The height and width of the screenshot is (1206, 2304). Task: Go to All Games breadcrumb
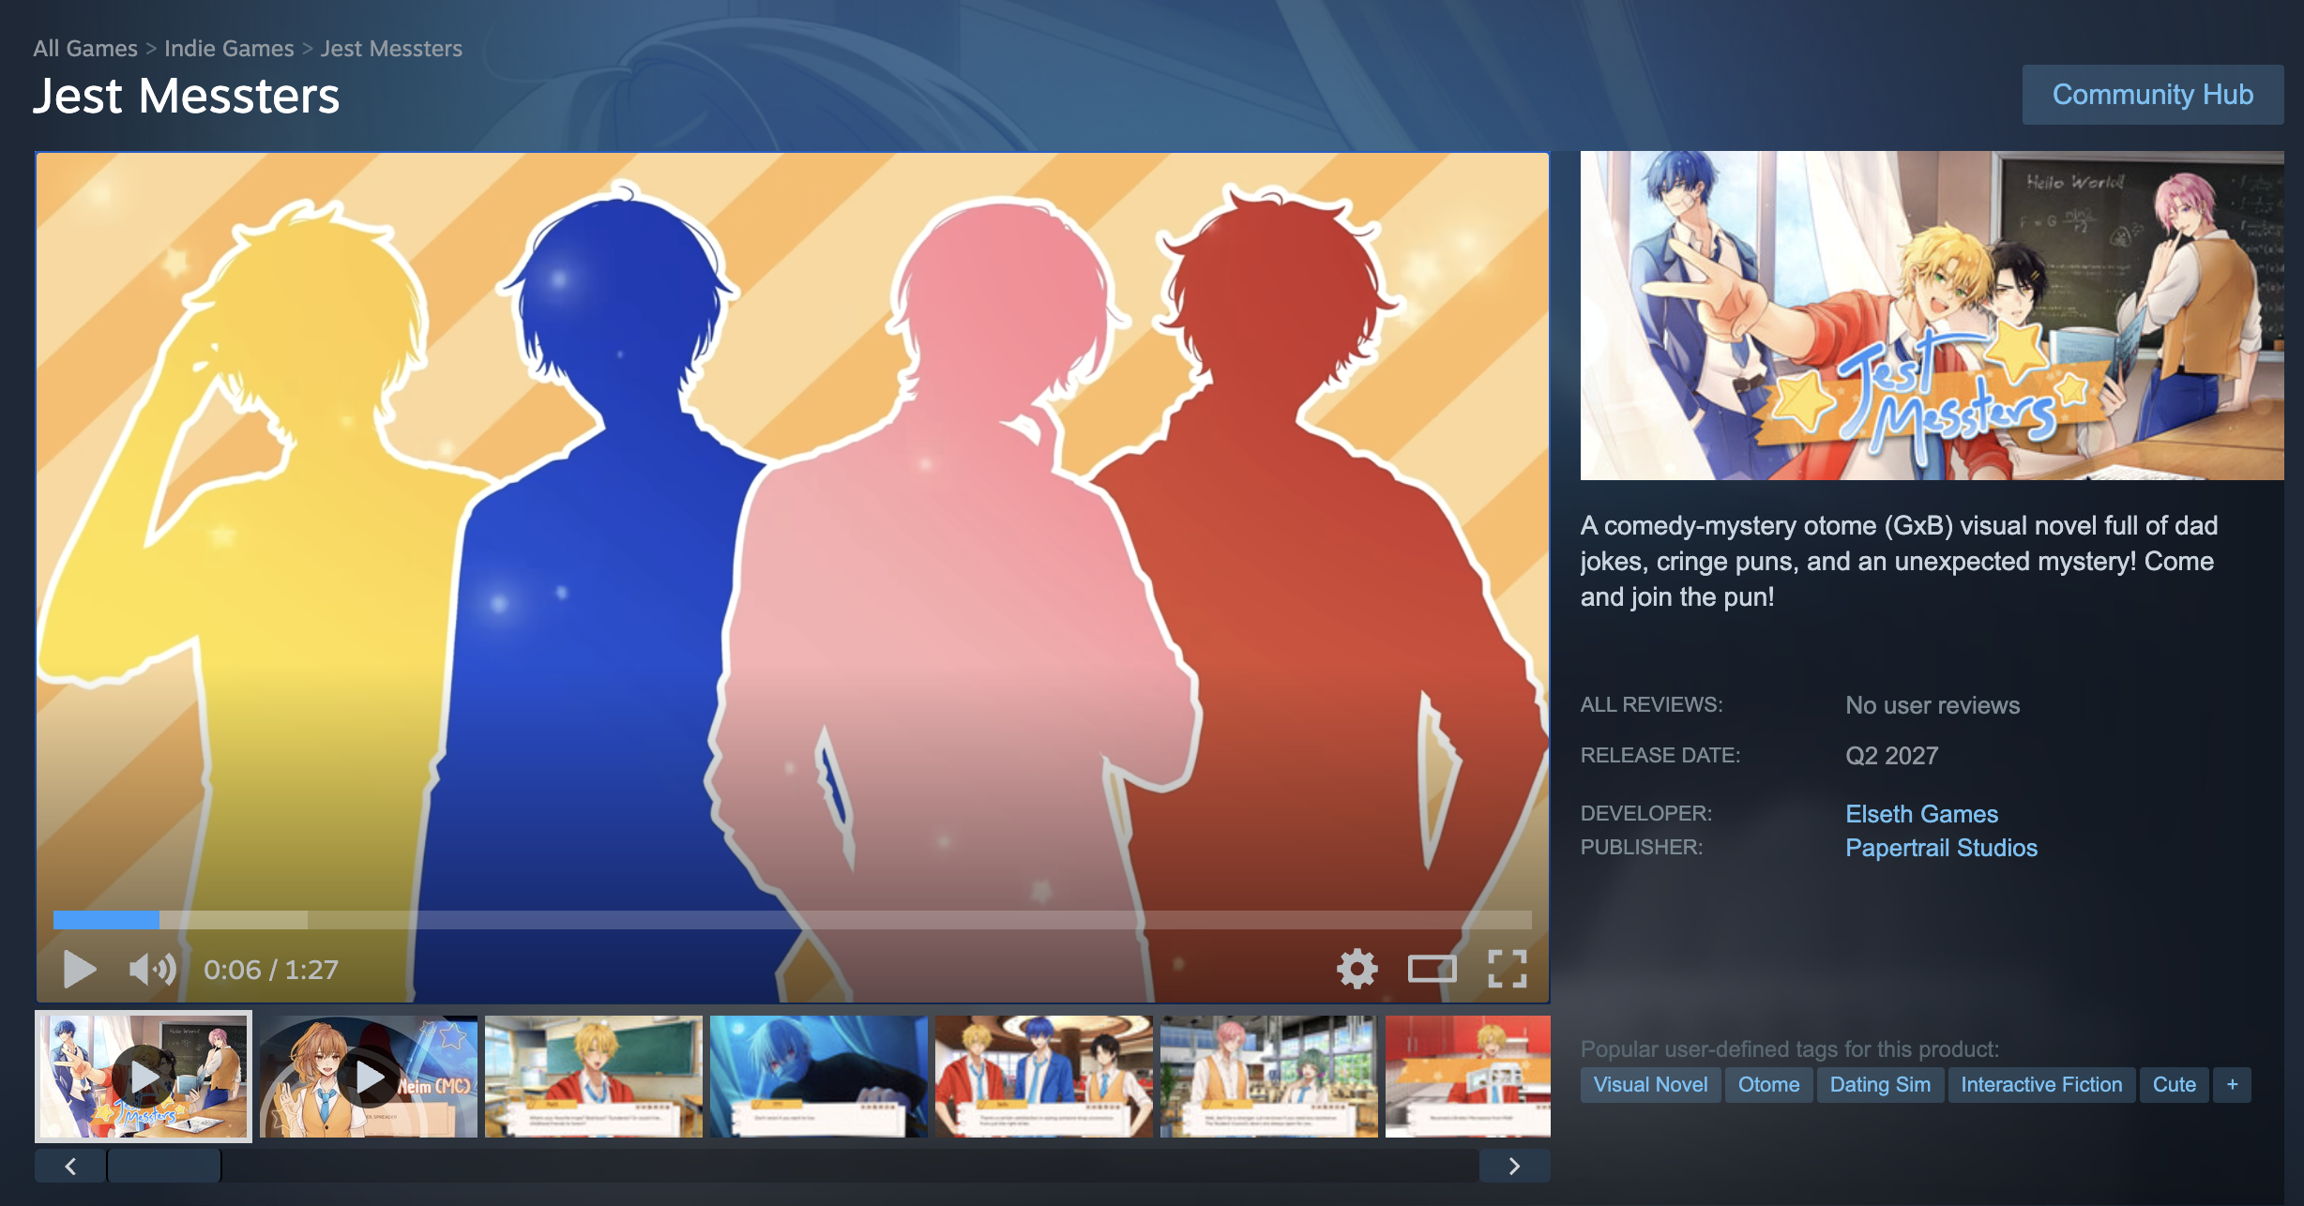[85, 49]
